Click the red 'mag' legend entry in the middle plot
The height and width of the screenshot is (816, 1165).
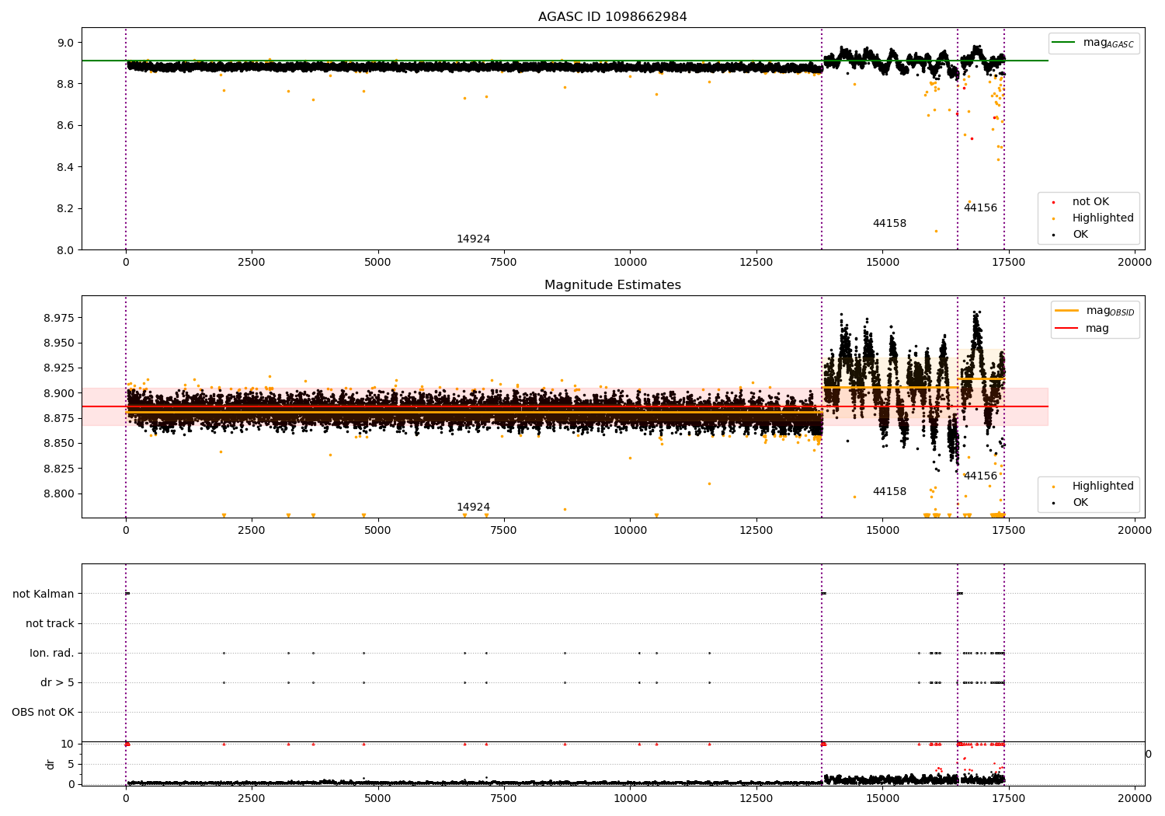tap(1083, 329)
